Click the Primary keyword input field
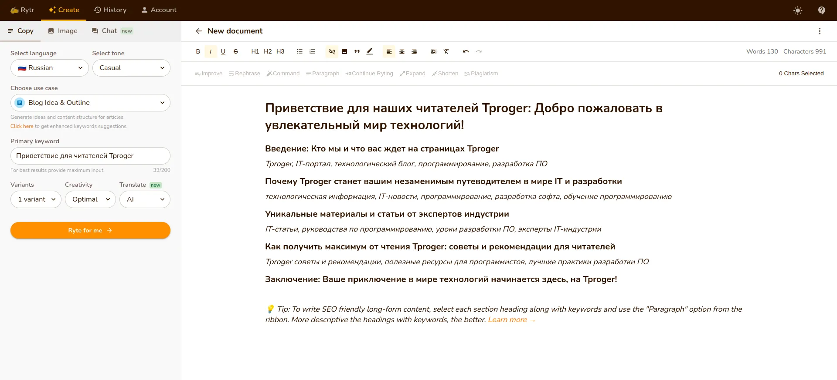The image size is (837, 380). 90,156
